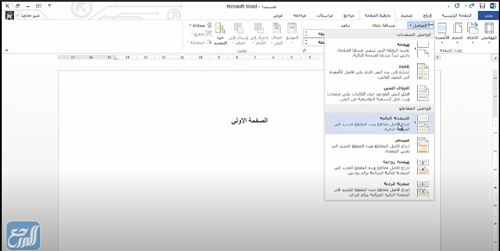This screenshot has width=500, height=251.
Task: Click the Redo arrow in quick access
Action: tap(472, 6)
